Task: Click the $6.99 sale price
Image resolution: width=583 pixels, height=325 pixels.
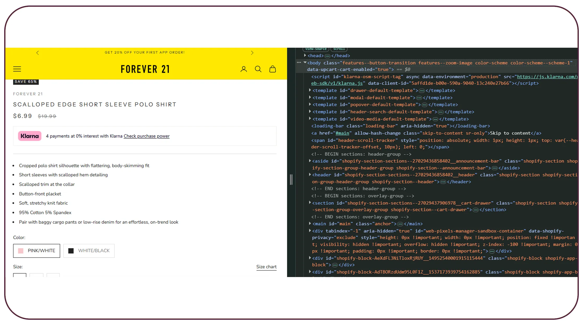Action: (x=23, y=116)
